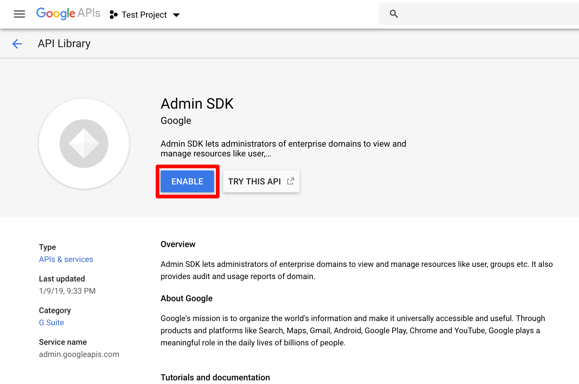Click the external link icon on TRY THIS API
The image size is (579, 384).
[291, 181]
